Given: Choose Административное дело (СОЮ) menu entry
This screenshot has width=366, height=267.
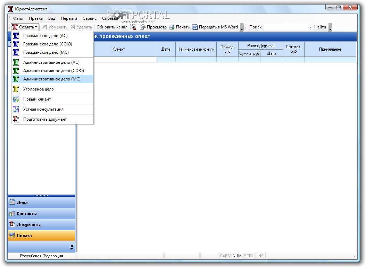Looking at the screenshot, I should tap(52, 71).
